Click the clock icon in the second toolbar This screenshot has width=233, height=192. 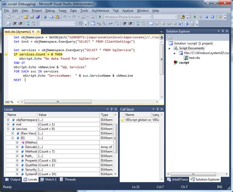click(81, 24)
